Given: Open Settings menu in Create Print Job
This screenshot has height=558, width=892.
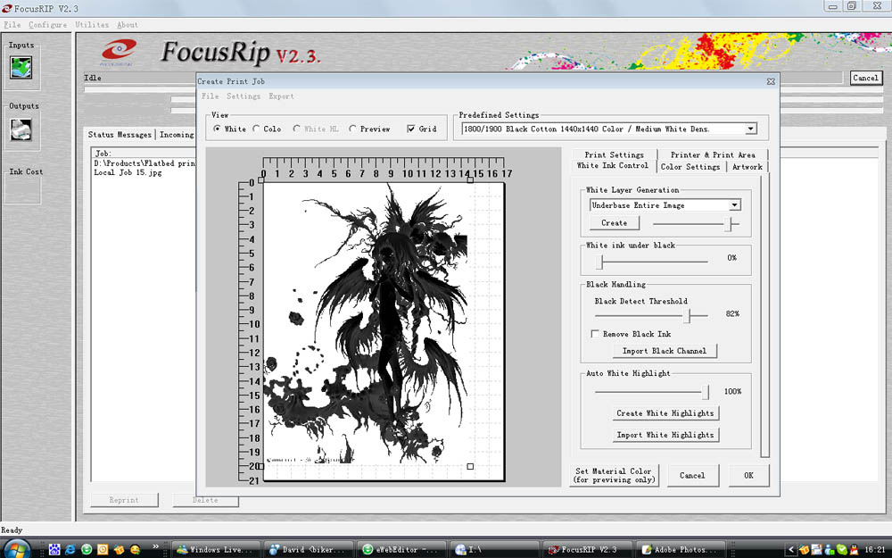Looking at the screenshot, I should coord(244,96).
